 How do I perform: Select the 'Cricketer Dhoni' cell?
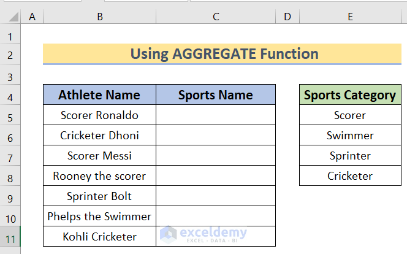pyautogui.click(x=99, y=136)
